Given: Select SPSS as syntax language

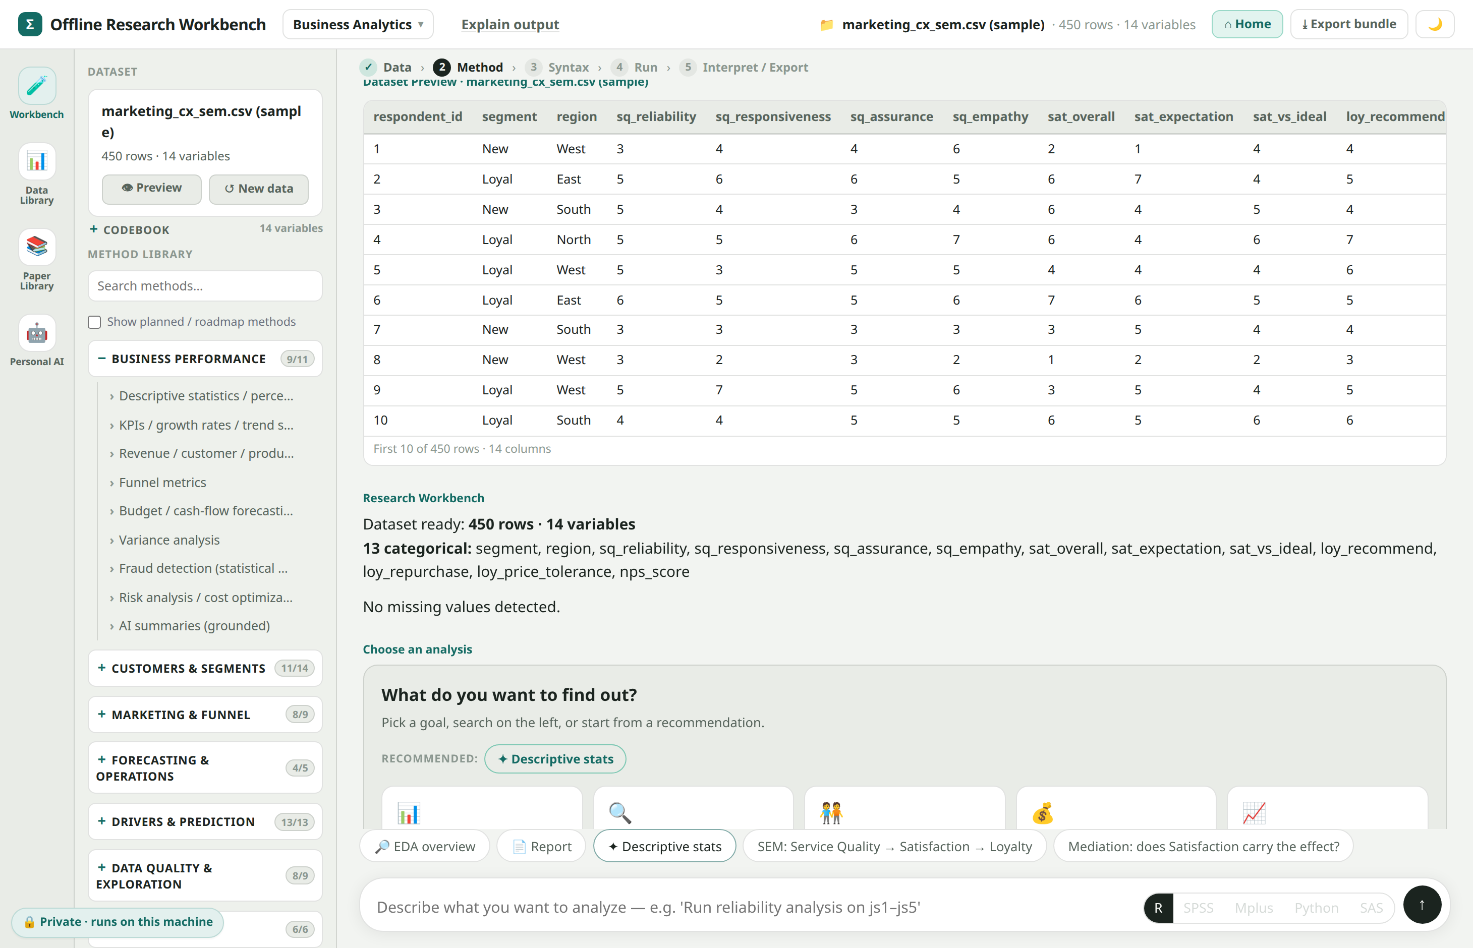Looking at the screenshot, I should pyautogui.click(x=1198, y=907).
